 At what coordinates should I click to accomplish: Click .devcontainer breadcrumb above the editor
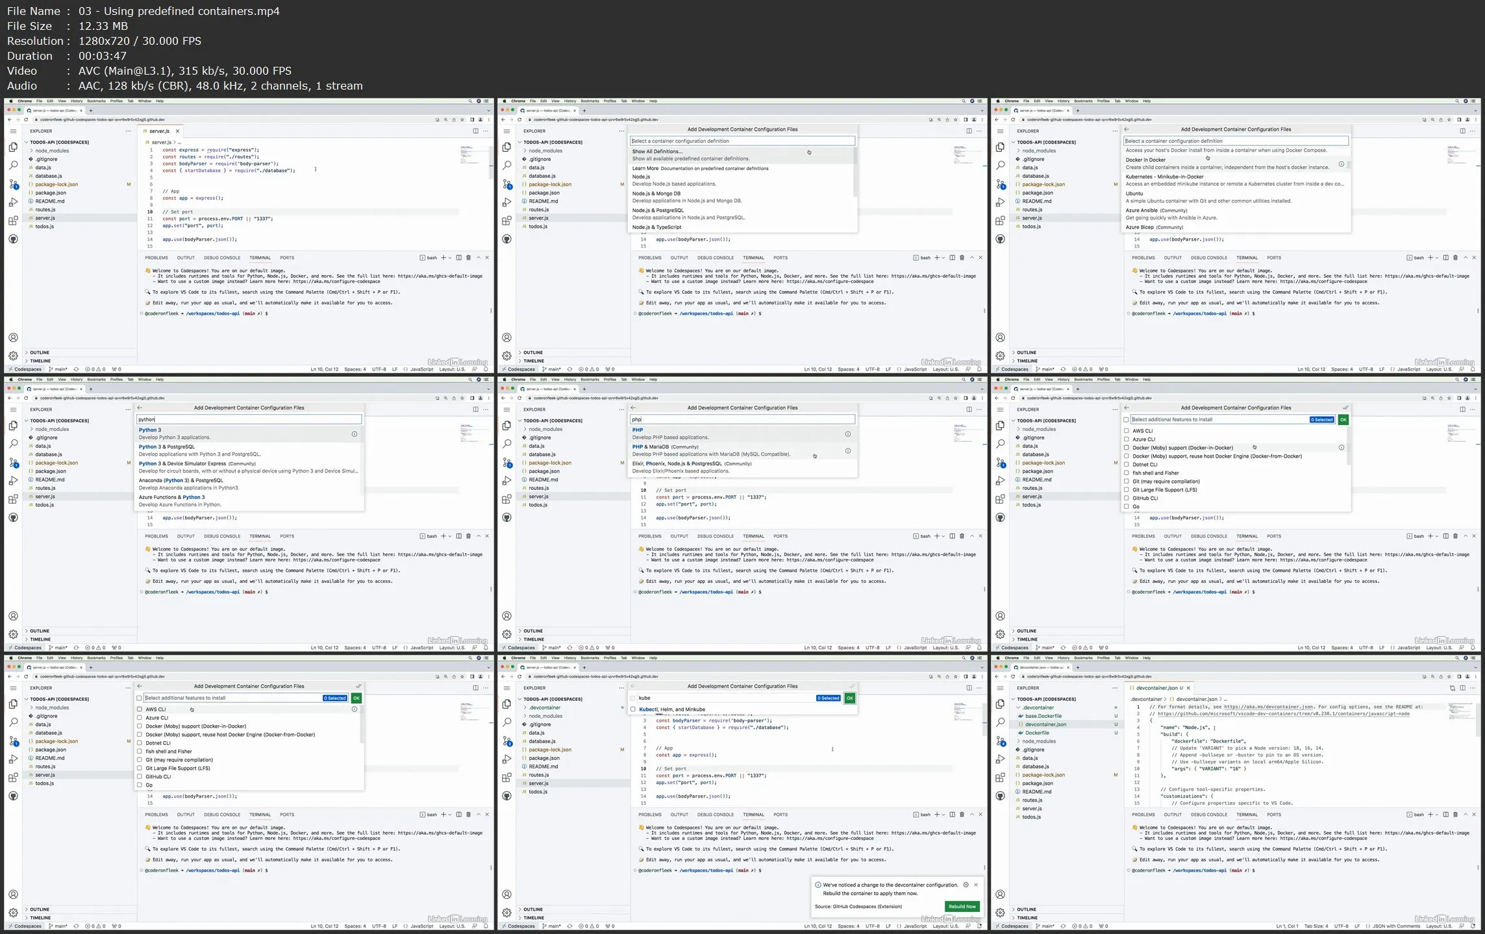1146,700
